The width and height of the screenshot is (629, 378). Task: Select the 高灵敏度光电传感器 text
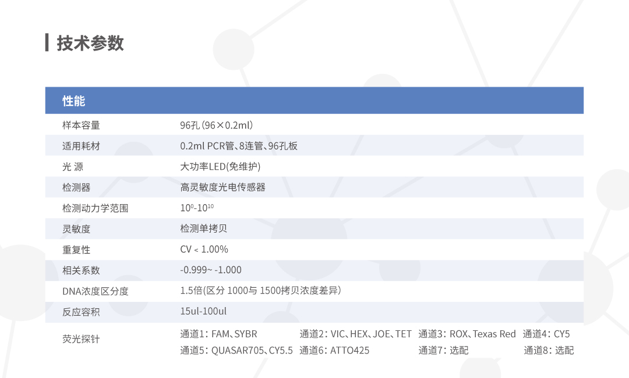(x=222, y=187)
